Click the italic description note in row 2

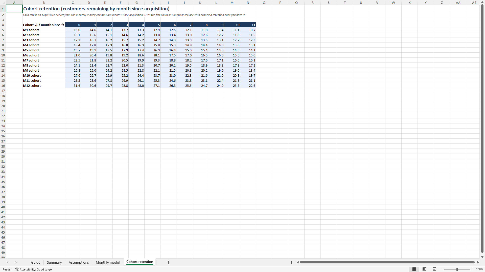click(x=134, y=15)
